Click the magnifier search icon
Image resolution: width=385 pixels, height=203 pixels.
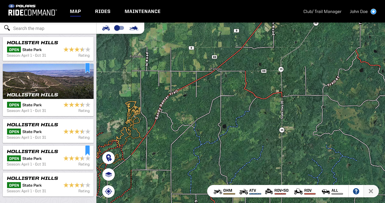pos(7,28)
